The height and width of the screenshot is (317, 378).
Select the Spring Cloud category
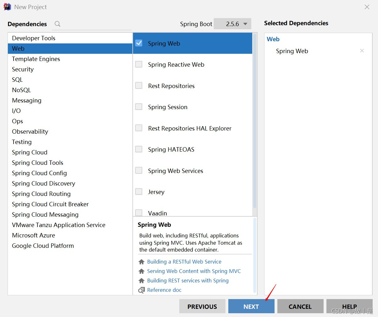(70, 152)
